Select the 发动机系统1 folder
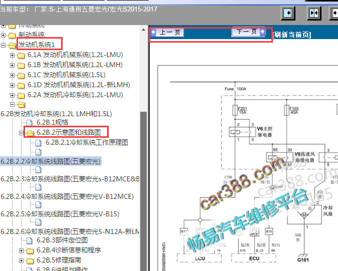Screen dimensions: 338x271 pyautogui.click(x=37, y=45)
